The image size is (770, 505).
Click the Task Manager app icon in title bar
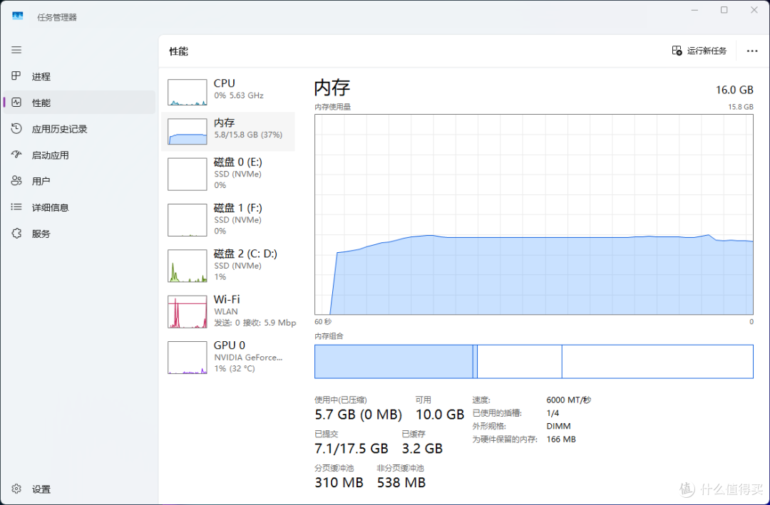pyautogui.click(x=18, y=16)
